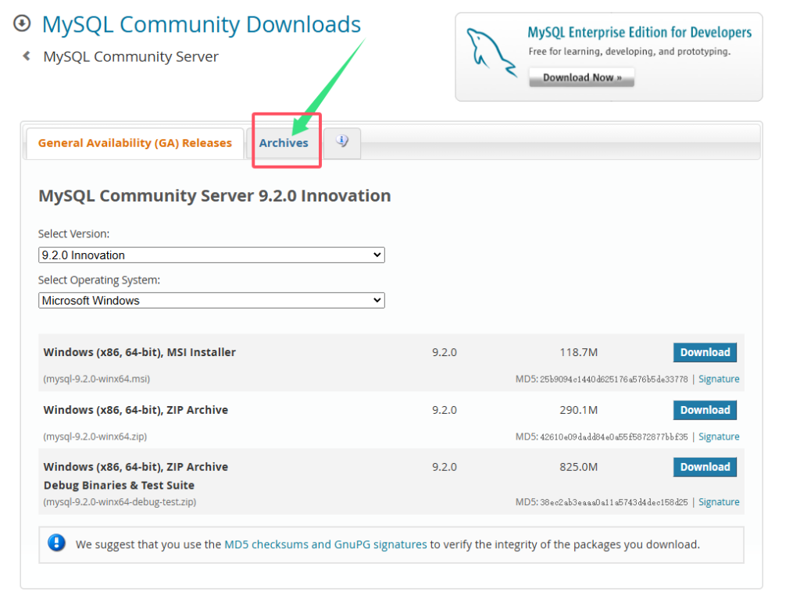Click the MySQL dolphin logo in banner
This screenshot has height=613, width=800.
coord(490,52)
